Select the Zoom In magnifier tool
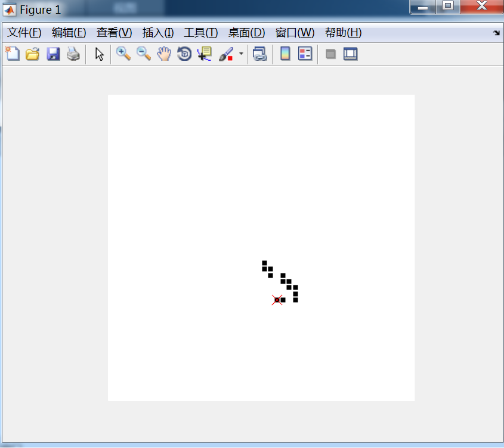504x448 pixels. [123, 54]
